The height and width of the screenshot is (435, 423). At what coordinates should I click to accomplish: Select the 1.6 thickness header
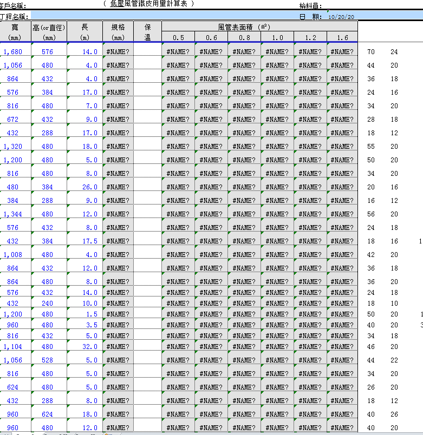342,37
